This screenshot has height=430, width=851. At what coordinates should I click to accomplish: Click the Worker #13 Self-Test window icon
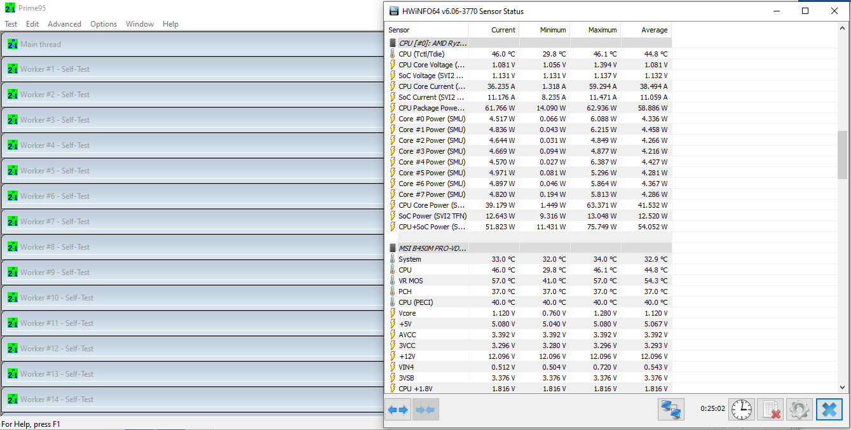click(x=13, y=374)
